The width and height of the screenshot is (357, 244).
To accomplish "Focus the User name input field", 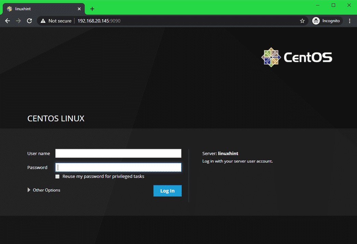I will pos(119,153).
